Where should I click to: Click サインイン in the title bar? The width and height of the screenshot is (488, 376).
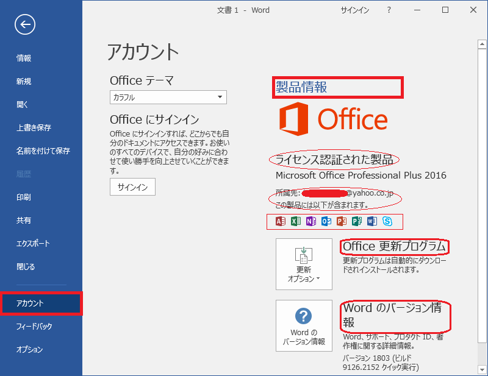(355, 10)
